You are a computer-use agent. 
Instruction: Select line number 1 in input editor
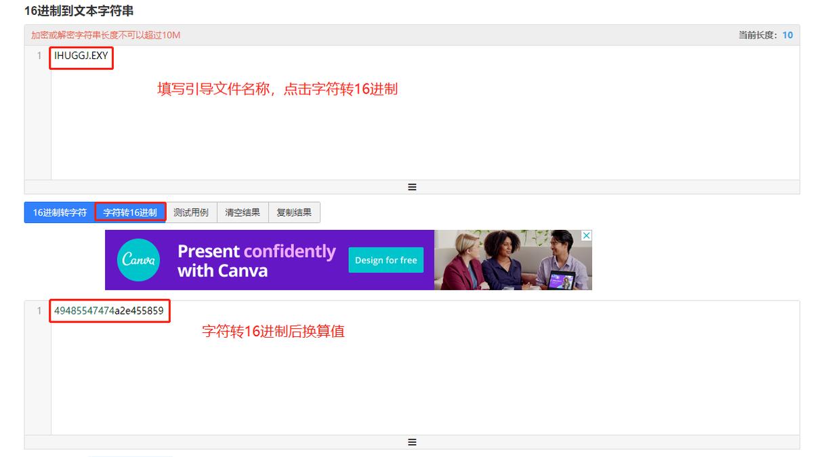pyautogui.click(x=39, y=56)
